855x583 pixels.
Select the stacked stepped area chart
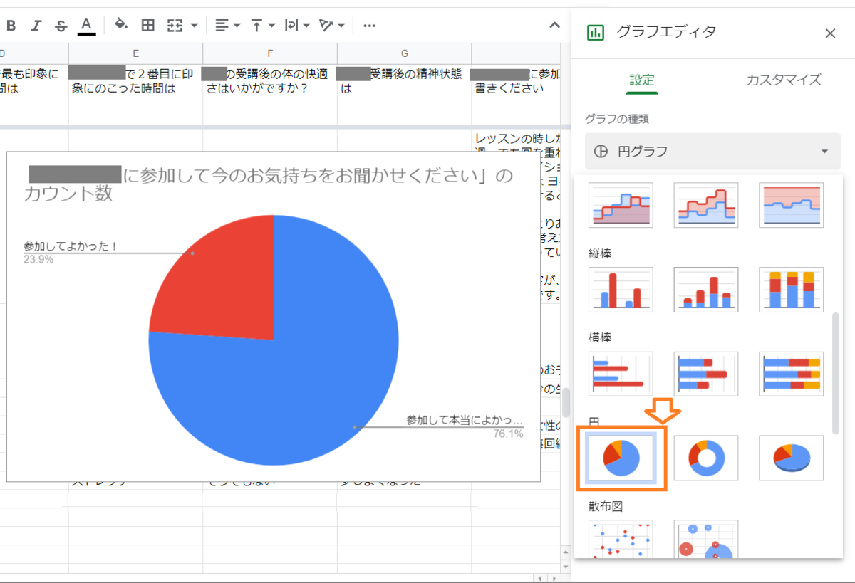[706, 205]
